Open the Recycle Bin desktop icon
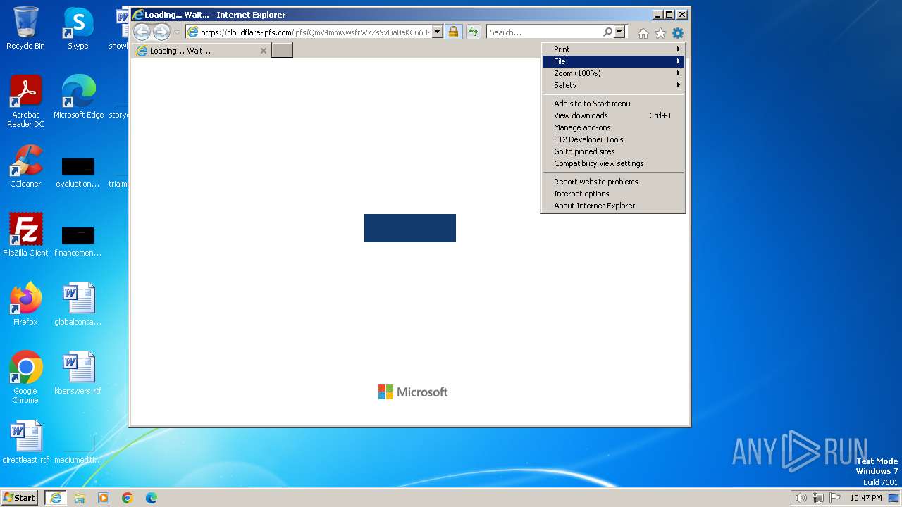Viewport: 902px width, 507px height. (x=25, y=28)
